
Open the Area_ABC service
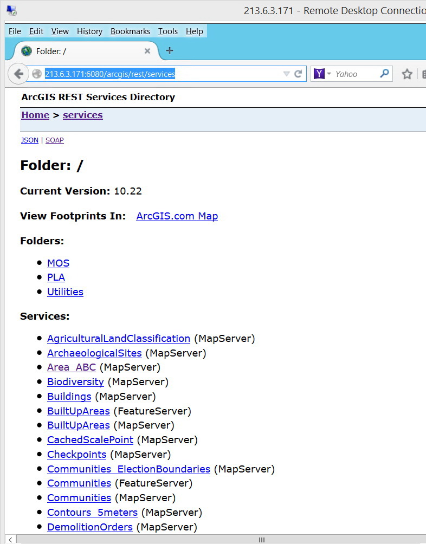[72, 367]
